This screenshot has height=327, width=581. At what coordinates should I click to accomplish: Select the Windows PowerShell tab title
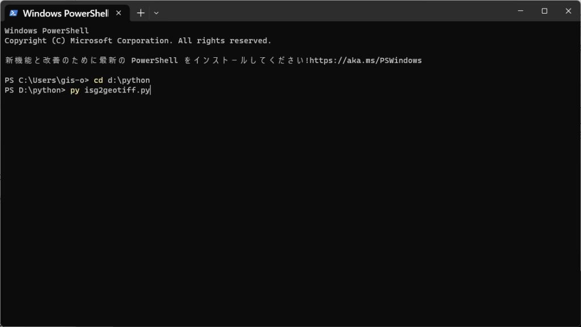66,13
